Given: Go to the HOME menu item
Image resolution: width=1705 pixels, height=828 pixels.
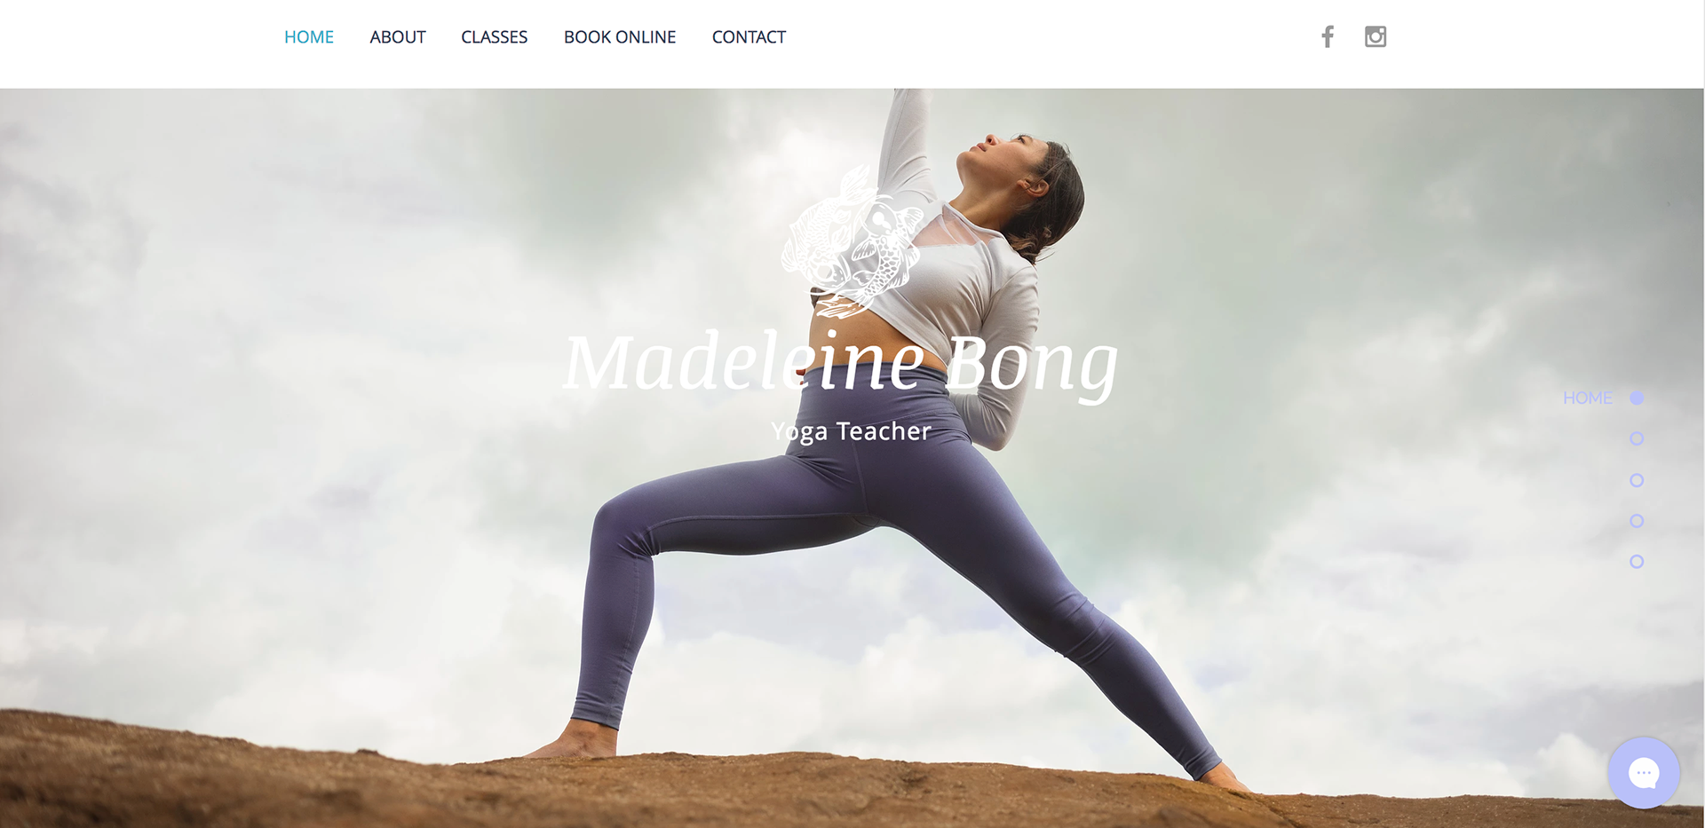Looking at the screenshot, I should (x=309, y=37).
